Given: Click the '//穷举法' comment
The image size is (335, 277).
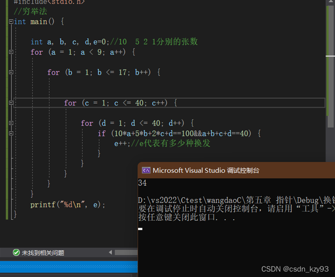Looking at the screenshot, I should tap(30, 11).
